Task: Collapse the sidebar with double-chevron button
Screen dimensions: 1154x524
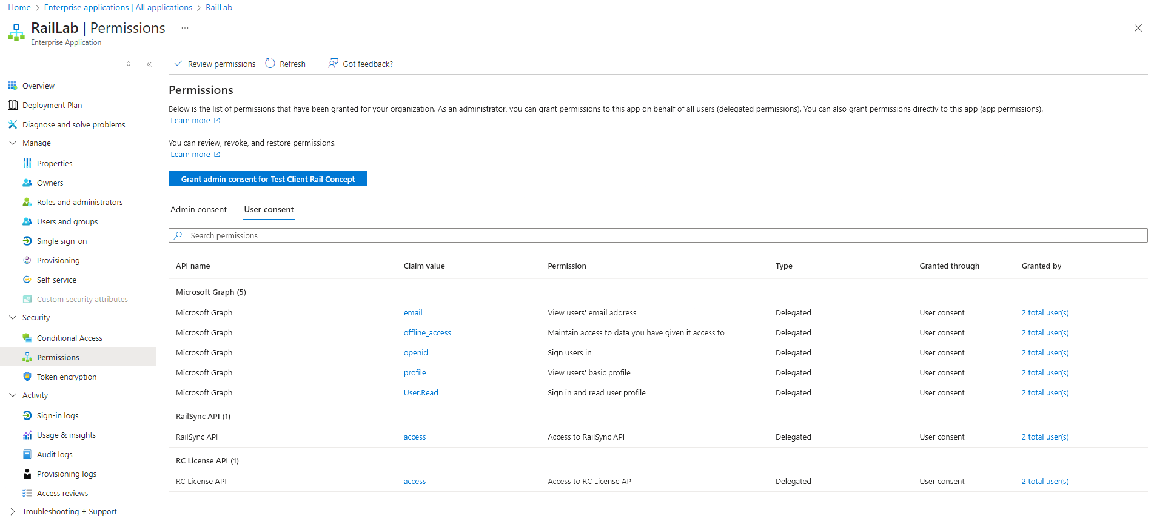Action: coord(149,64)
